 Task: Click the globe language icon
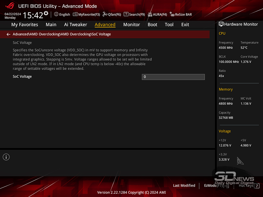click(x=56, y=14)
